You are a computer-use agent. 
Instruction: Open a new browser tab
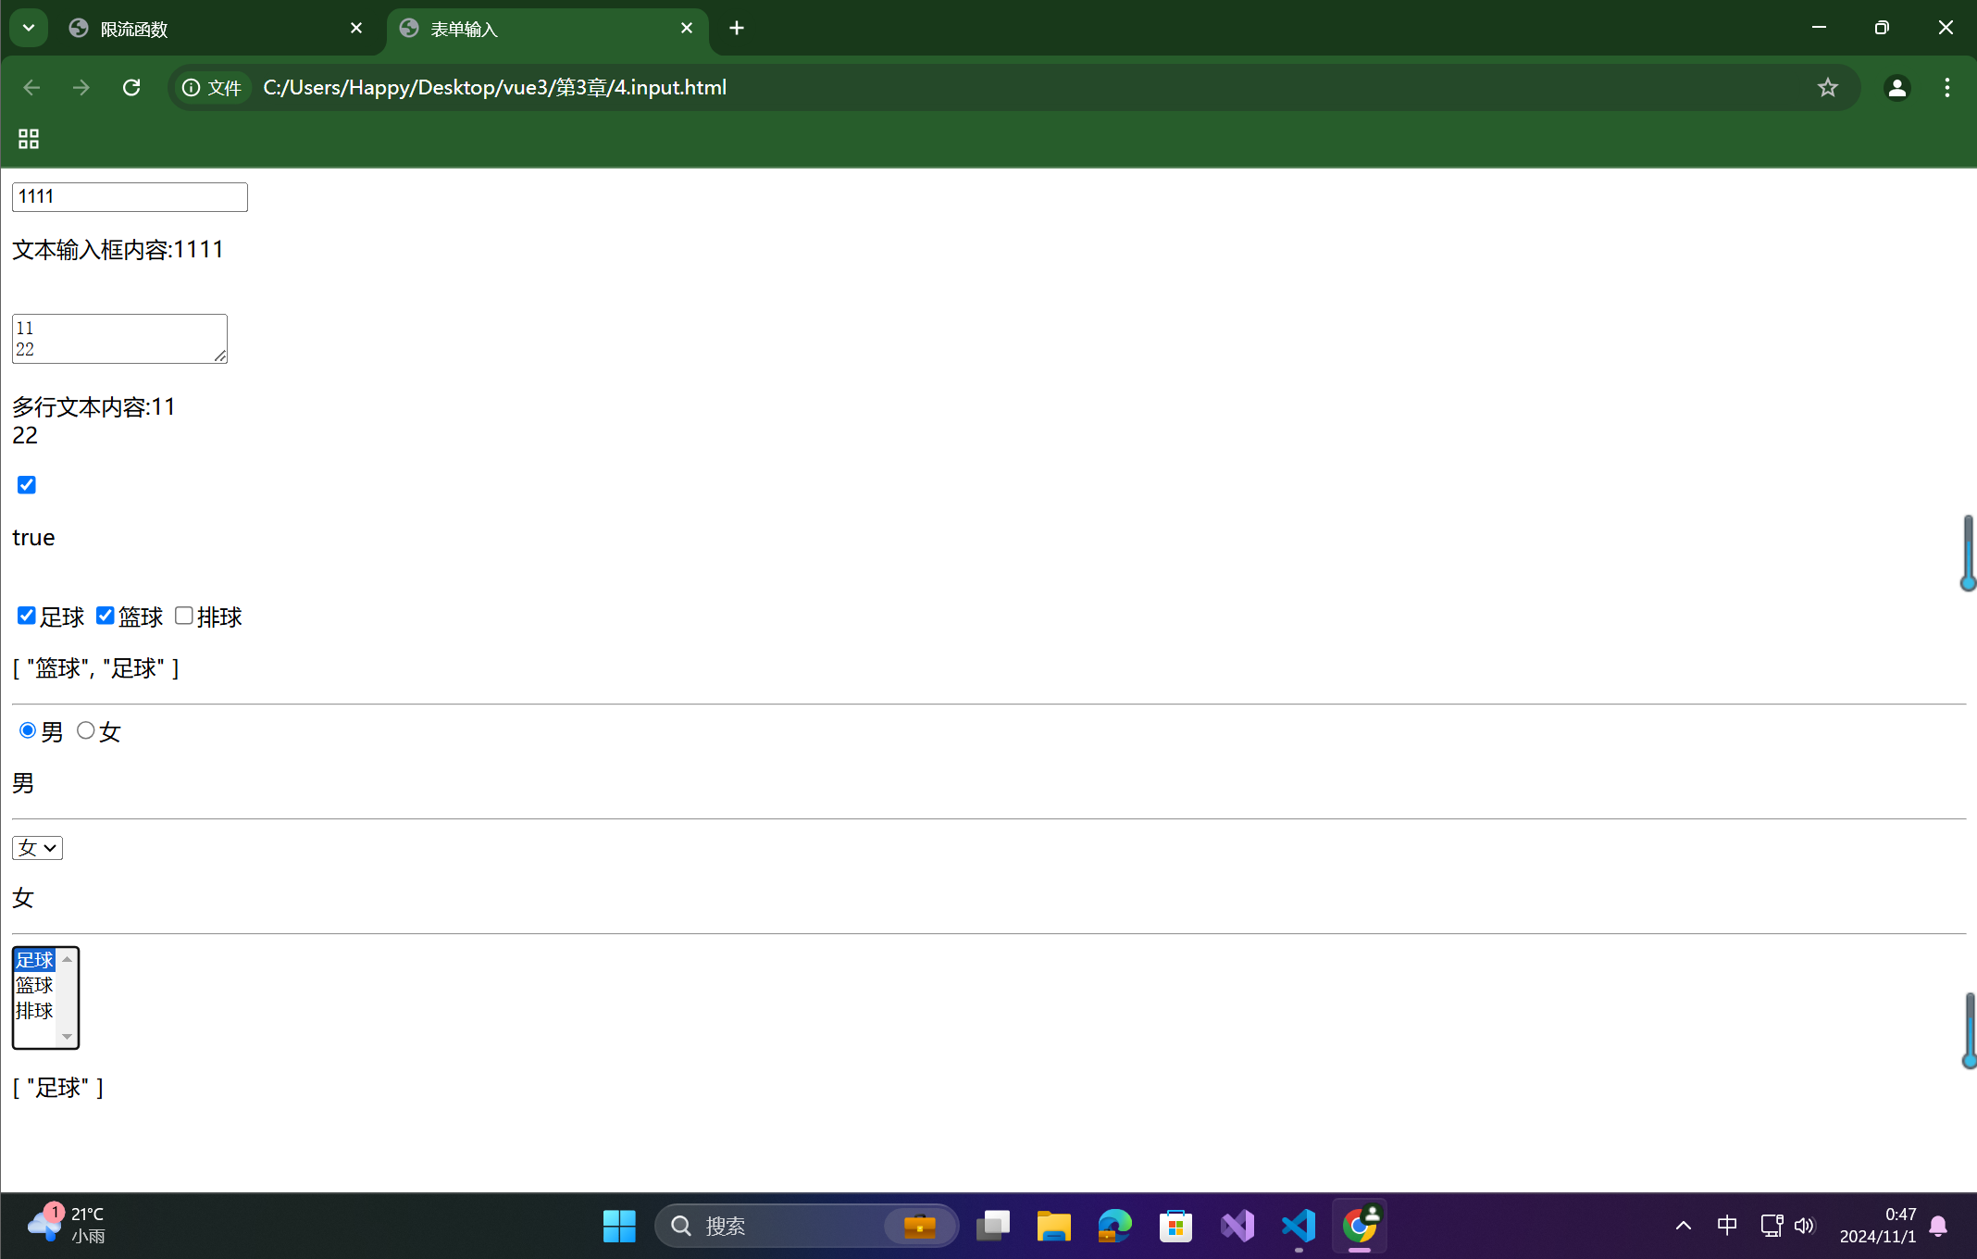737,28
